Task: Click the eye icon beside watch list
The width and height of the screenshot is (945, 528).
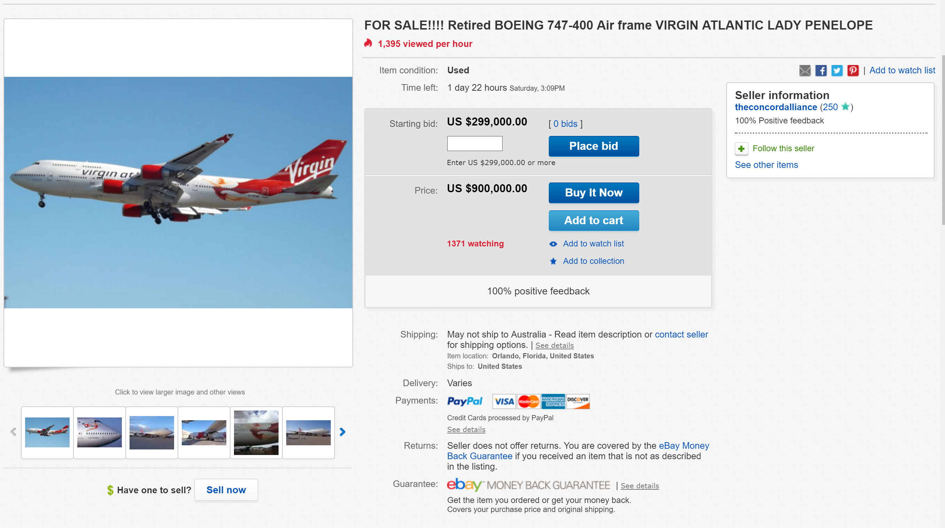Action: 553,244
